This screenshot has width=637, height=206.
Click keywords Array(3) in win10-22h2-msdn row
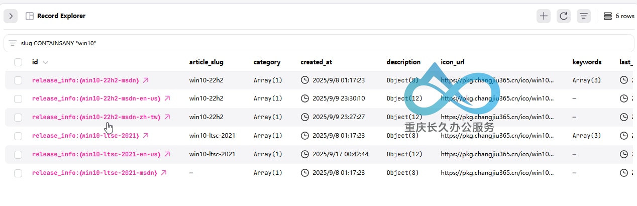pyautogui.click(x=587, y=80)
